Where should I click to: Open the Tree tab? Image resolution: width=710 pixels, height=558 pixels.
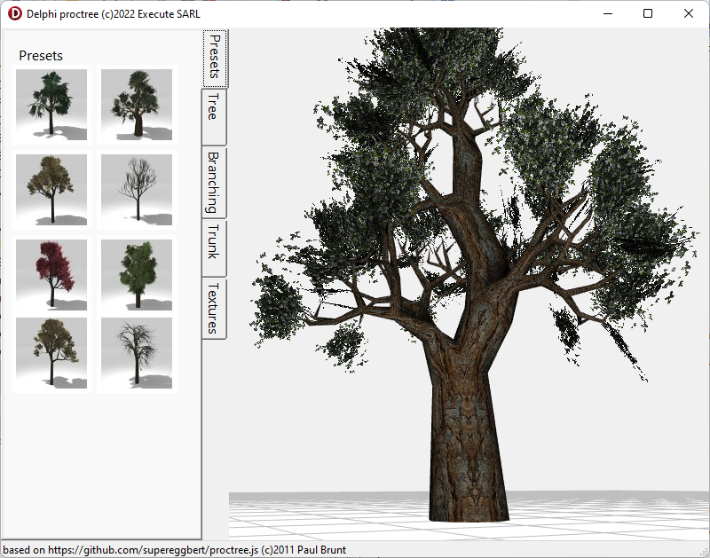coord(214,117)
